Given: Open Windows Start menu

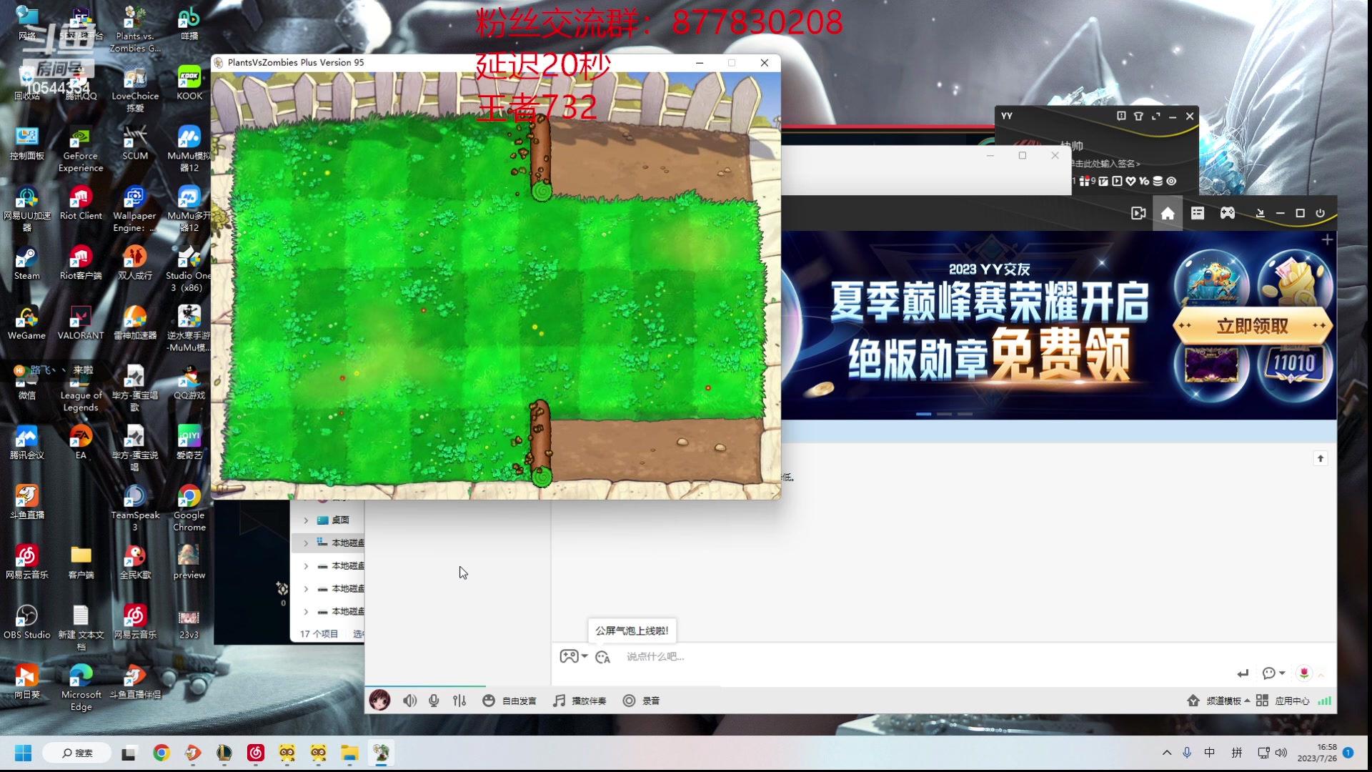Looking at the screenshot, I should click(x=23, y=753).
